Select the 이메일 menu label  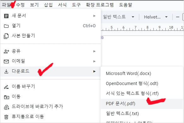(18, 61)
